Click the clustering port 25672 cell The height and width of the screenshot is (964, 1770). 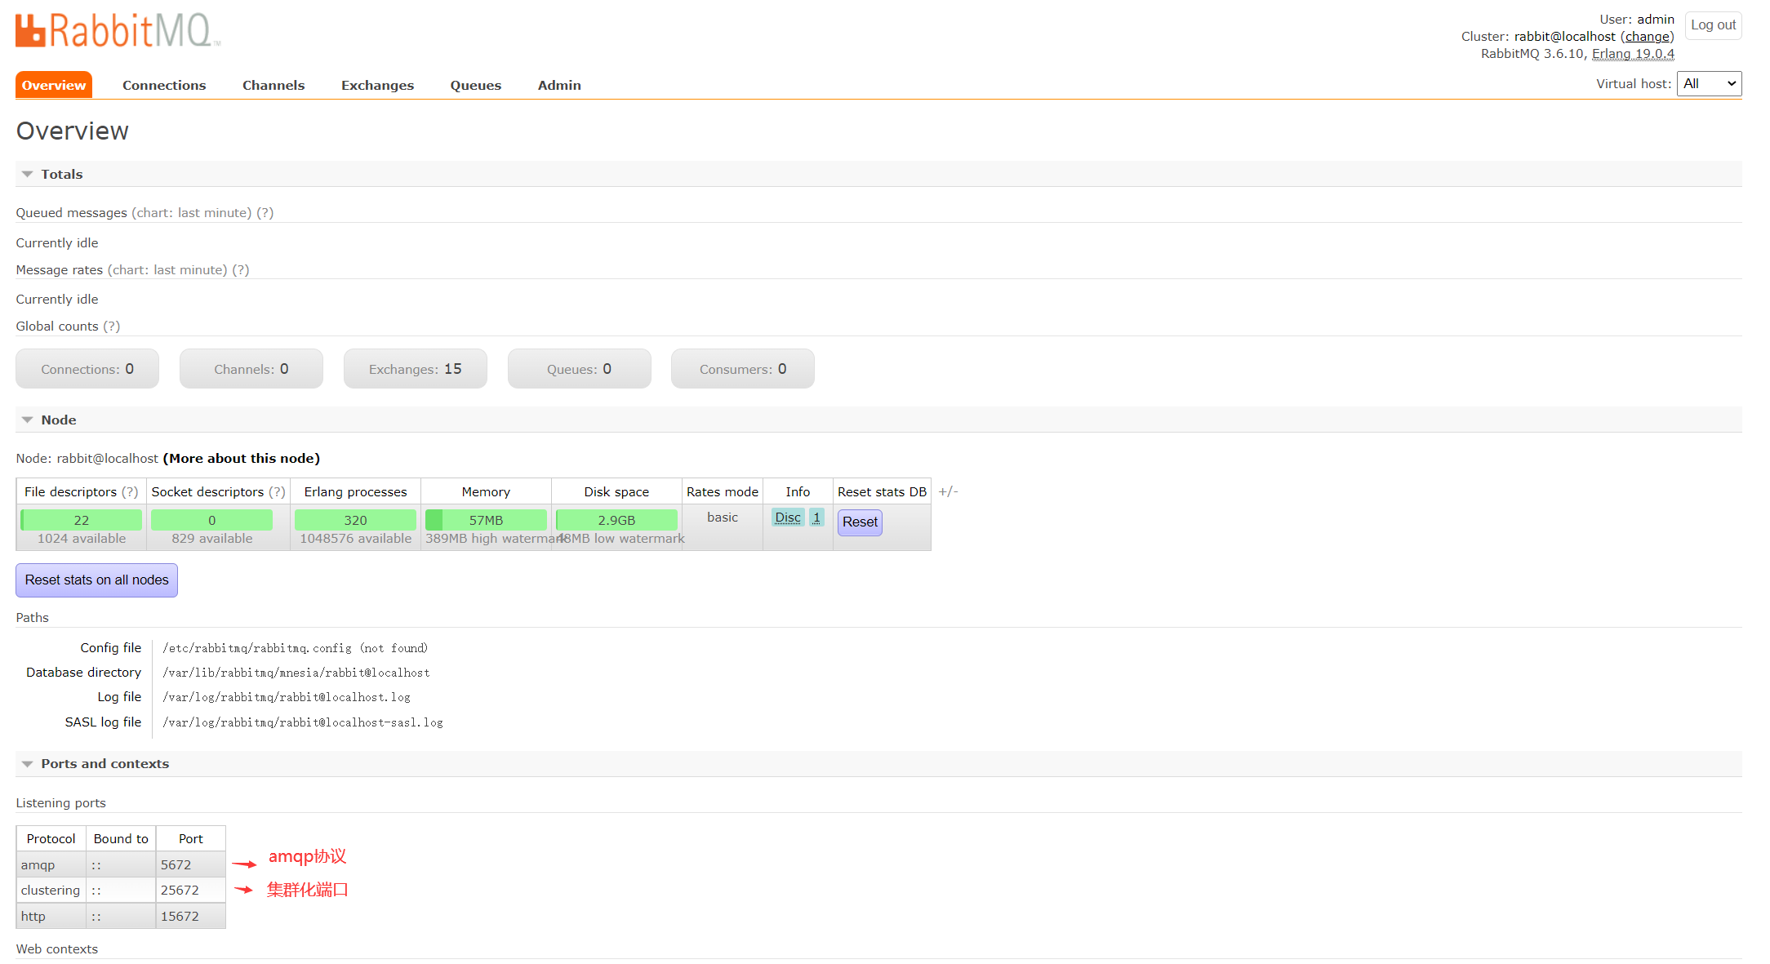(190, 891)
